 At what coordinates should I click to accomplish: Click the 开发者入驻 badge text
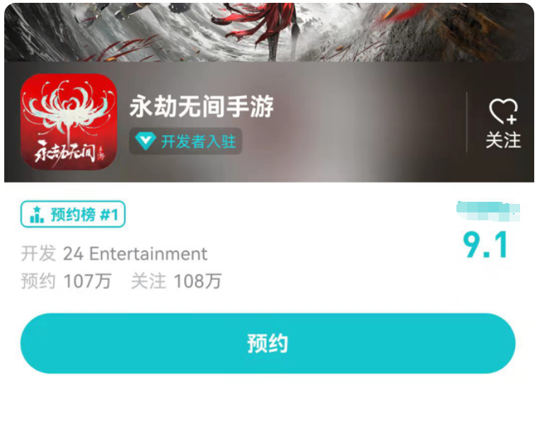199,142
